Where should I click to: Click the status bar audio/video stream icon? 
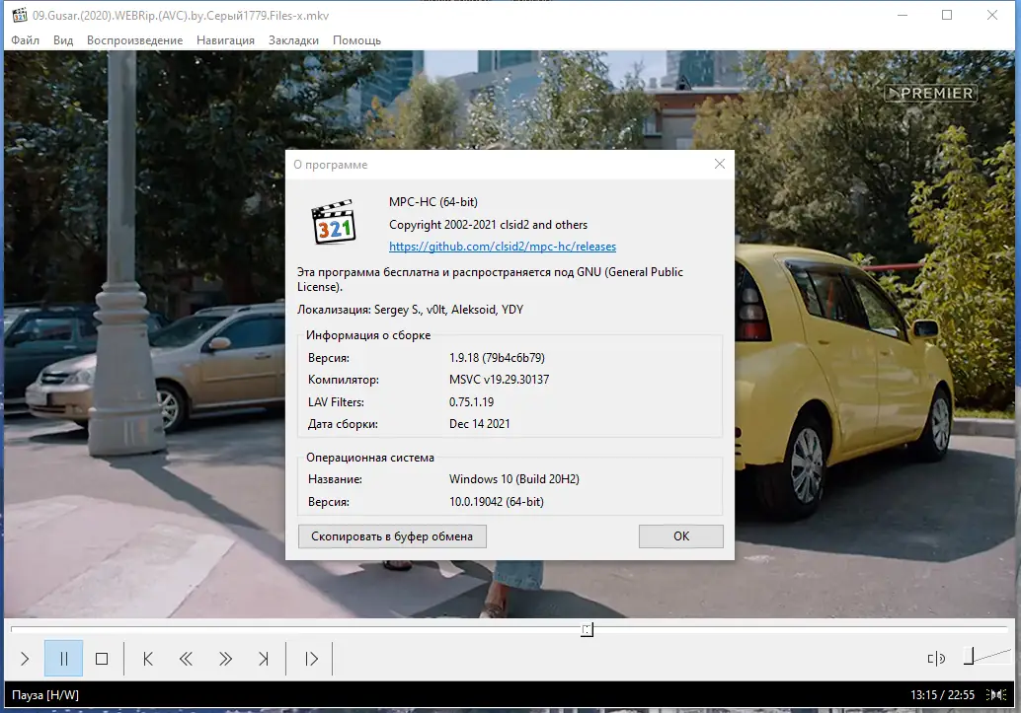point(996,695)
